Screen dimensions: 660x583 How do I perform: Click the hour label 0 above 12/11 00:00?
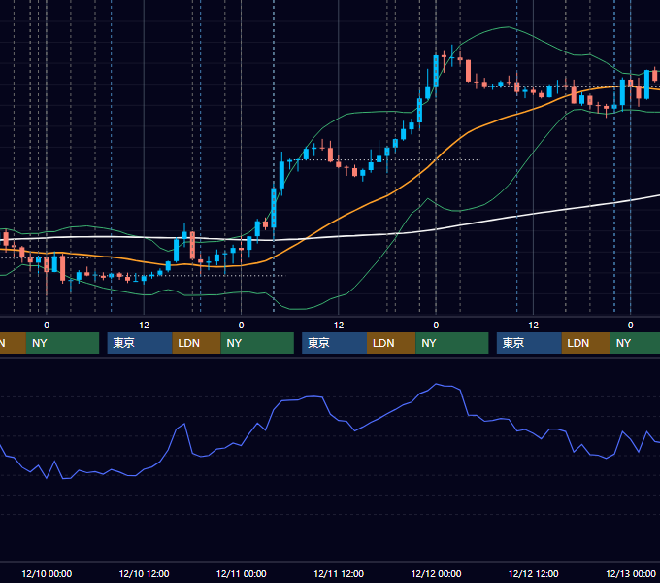pyautogui.click(x=241, y=326)
